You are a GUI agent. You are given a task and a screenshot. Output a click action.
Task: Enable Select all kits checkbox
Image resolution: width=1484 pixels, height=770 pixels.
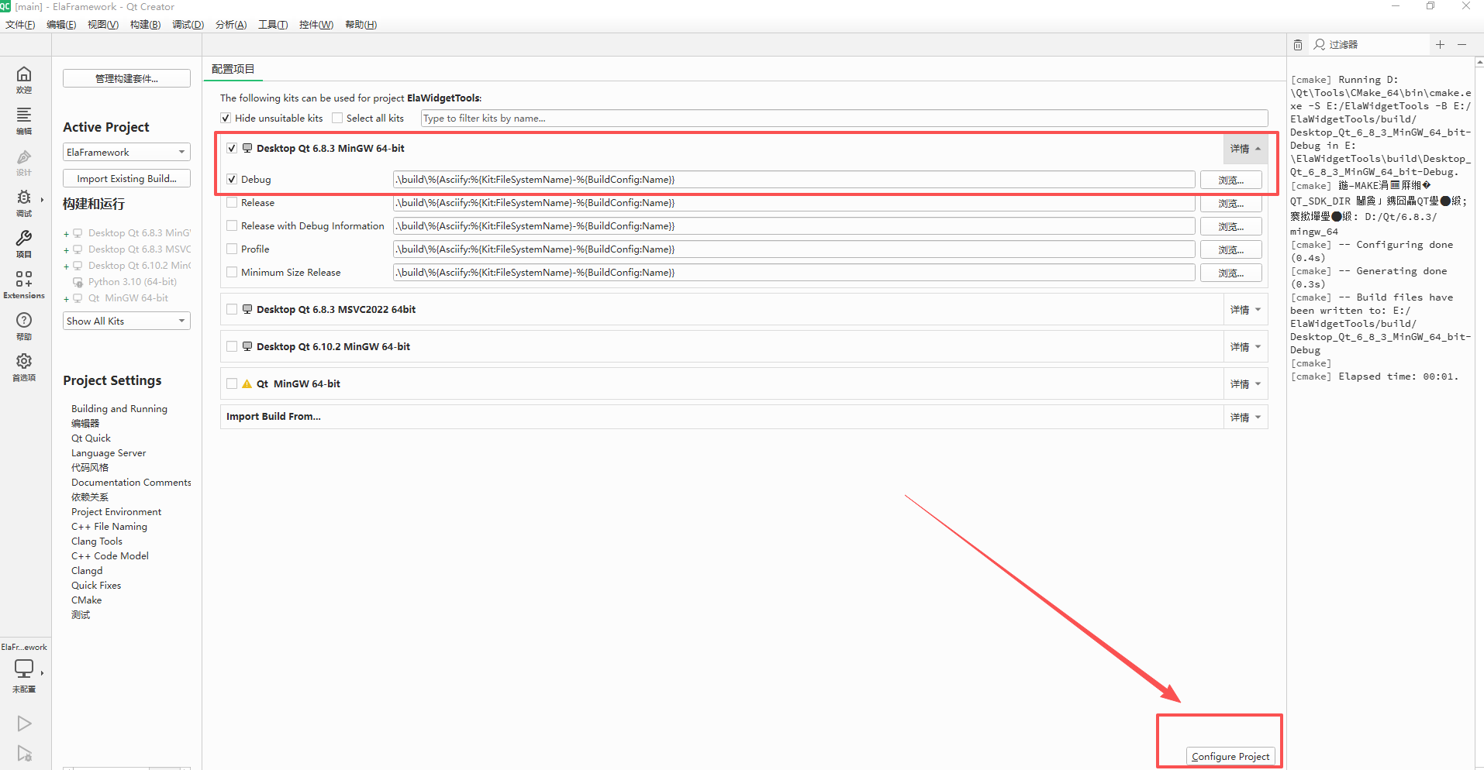337,118
